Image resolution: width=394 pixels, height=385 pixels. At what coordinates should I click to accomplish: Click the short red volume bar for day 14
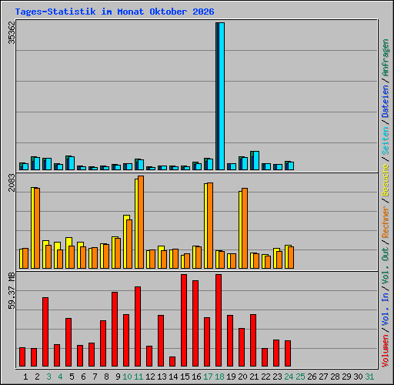(x=172, y=361)
